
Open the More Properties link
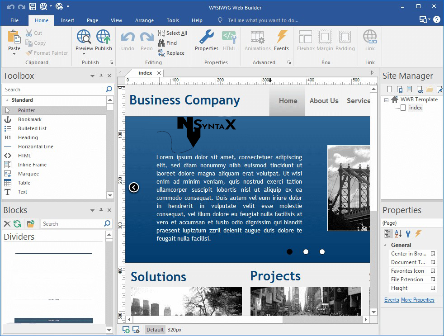[418, 300]
